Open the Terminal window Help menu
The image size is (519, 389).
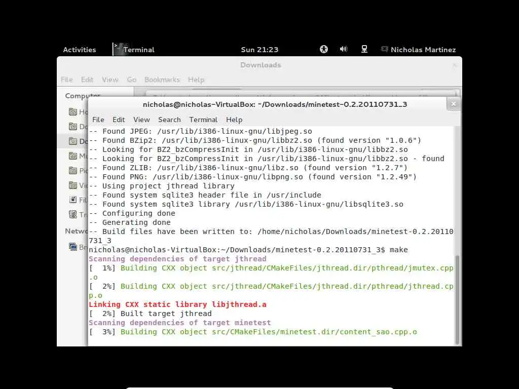234,120
